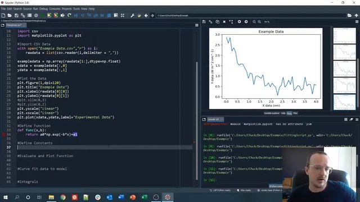Change to the parent directory up arrow

356,15
